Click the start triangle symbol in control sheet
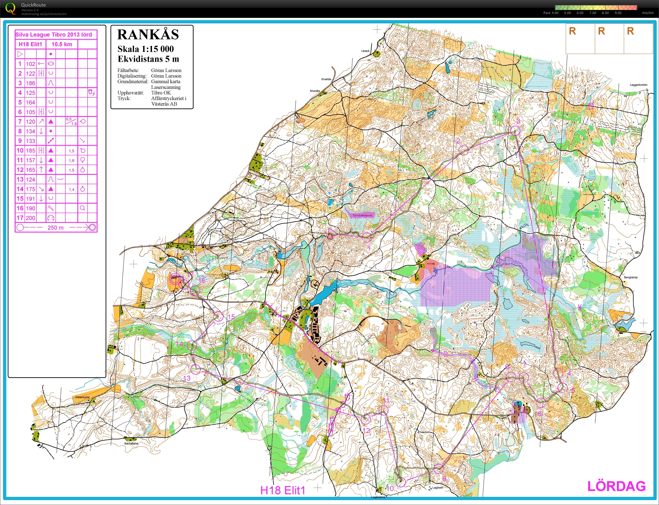This screenshot has width=659, height=505. (x=20, y=54)
